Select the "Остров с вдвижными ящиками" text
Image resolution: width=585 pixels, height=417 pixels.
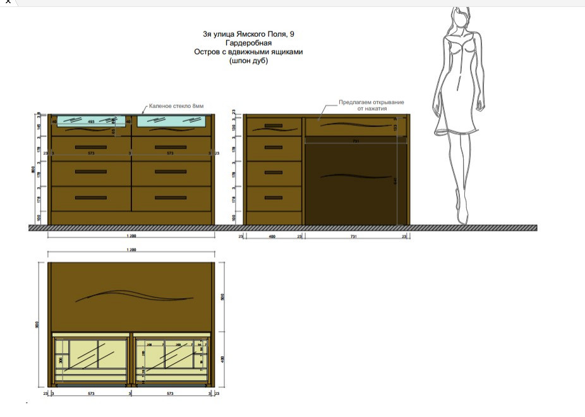click(x=248, y=52)
